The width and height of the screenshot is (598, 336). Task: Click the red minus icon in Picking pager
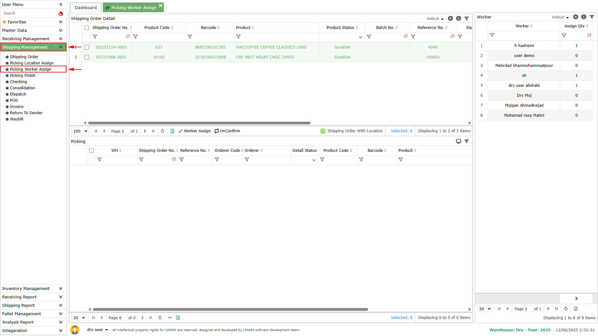pos(170,318)
